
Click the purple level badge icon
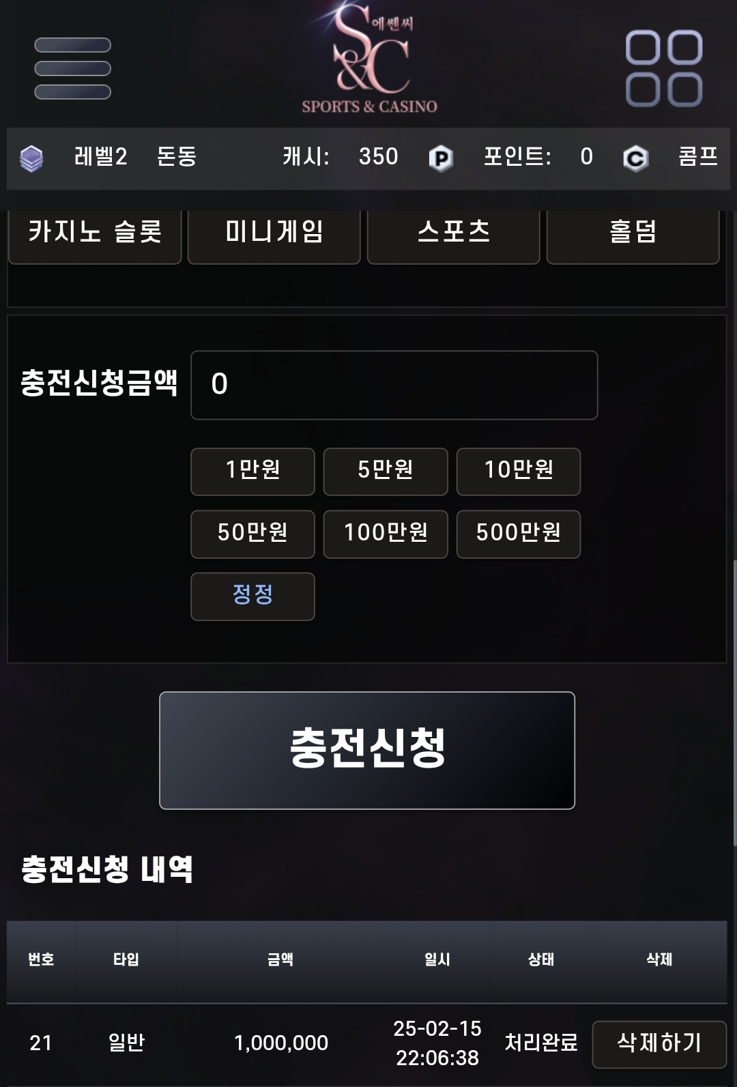click(31, 158)
